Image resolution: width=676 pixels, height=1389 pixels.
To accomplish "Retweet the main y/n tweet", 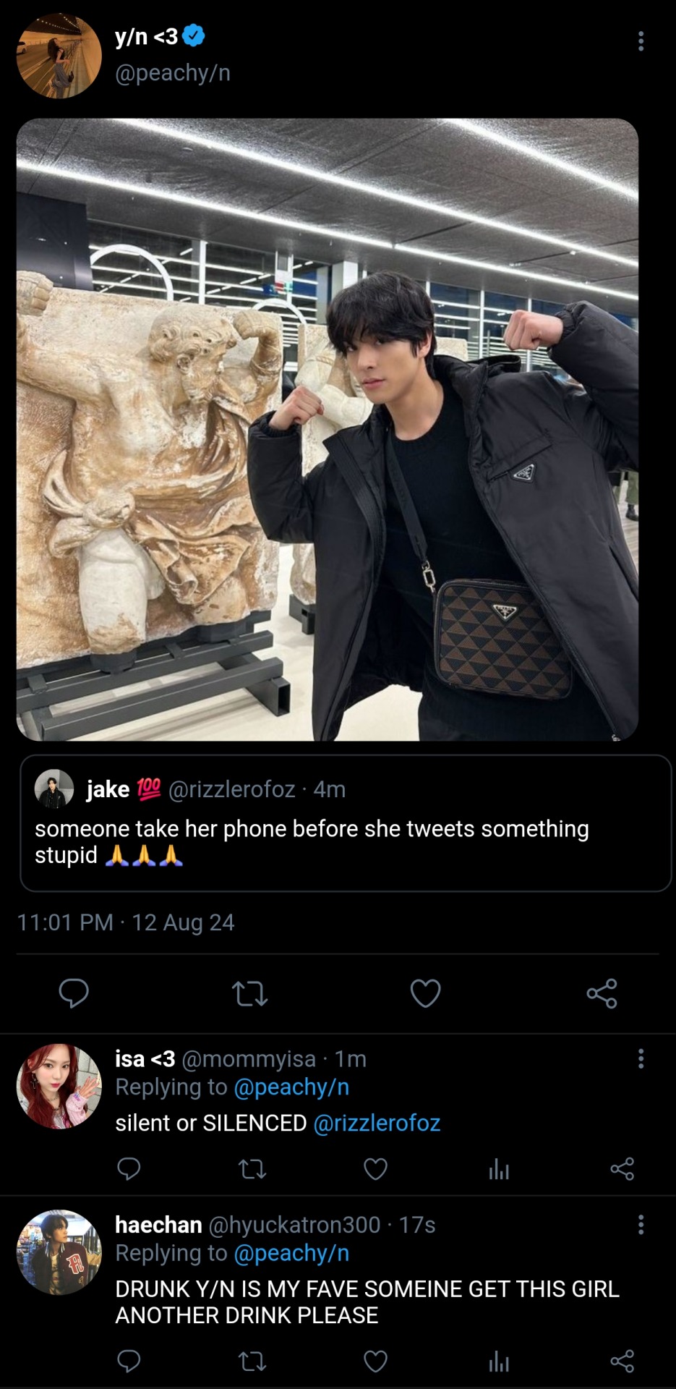I will [x=250, y=993].
